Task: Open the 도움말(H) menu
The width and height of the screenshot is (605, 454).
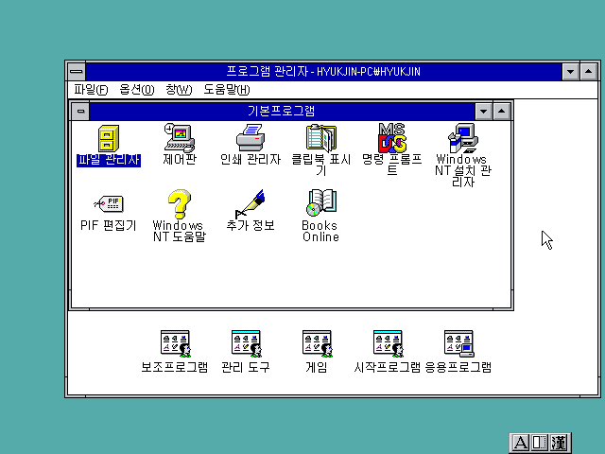Action: coord(227,90)
